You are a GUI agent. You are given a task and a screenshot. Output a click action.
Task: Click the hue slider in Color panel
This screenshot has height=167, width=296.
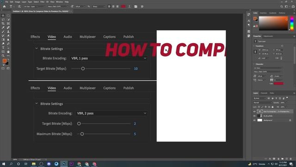click(x=292, y=23)
